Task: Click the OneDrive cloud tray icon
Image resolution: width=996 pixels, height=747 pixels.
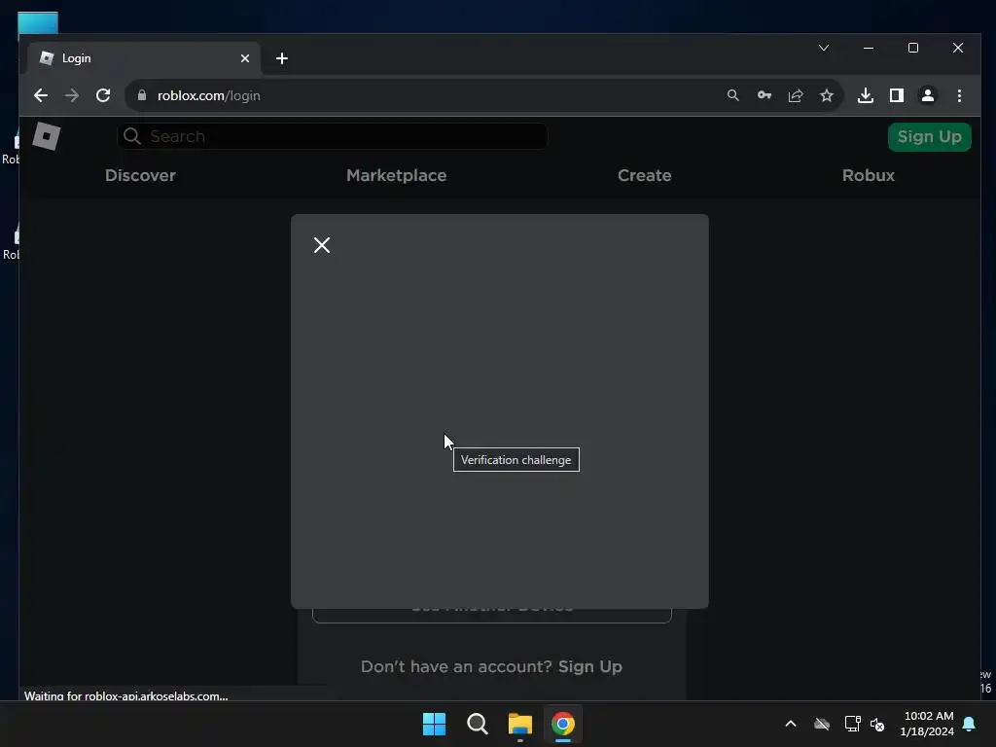Action: coord(822,724)
